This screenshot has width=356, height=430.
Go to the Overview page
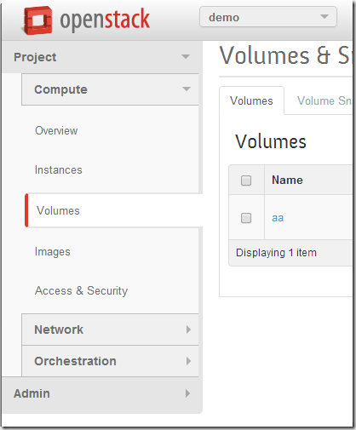56,130
